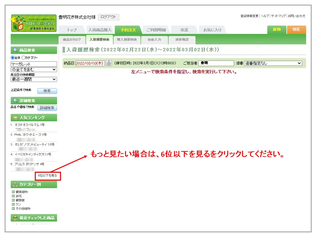The width and height of the screenshot is (315, 236).
Task: Switch to the 切花 orange toggle tab
Action: click(296, 29)
